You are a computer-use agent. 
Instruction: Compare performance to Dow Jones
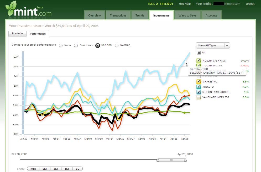pyautogui.click(x=76, y=45)
